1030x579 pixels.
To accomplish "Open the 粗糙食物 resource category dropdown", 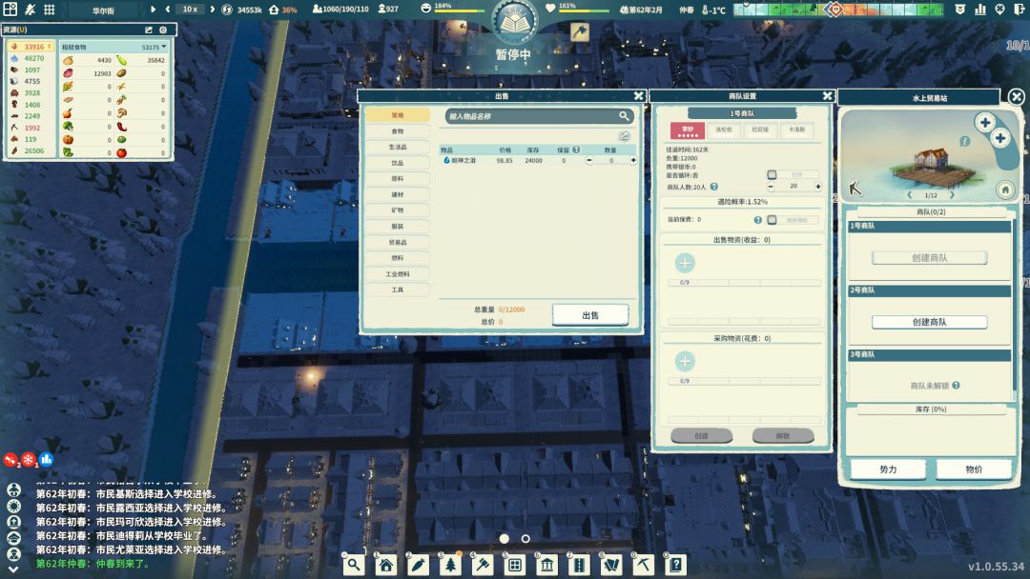I will coord(114,48).
